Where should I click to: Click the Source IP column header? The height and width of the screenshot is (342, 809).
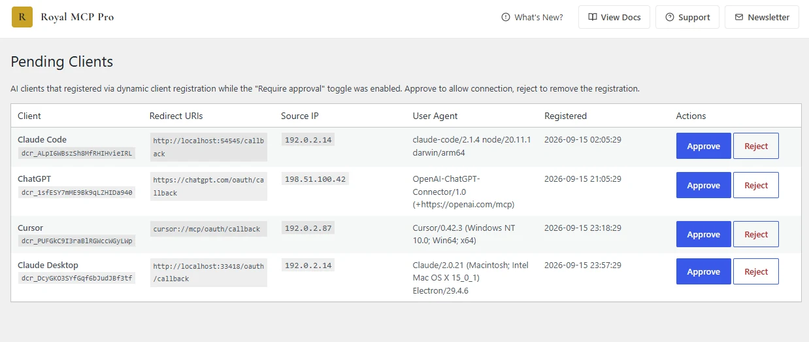click(300, 116)
